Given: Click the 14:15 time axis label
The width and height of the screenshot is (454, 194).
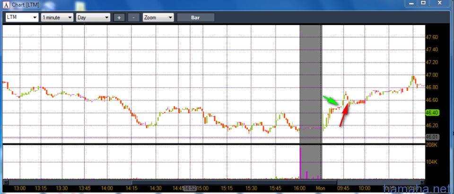Looking at the screenshot, I should click(x=131, y=188).
